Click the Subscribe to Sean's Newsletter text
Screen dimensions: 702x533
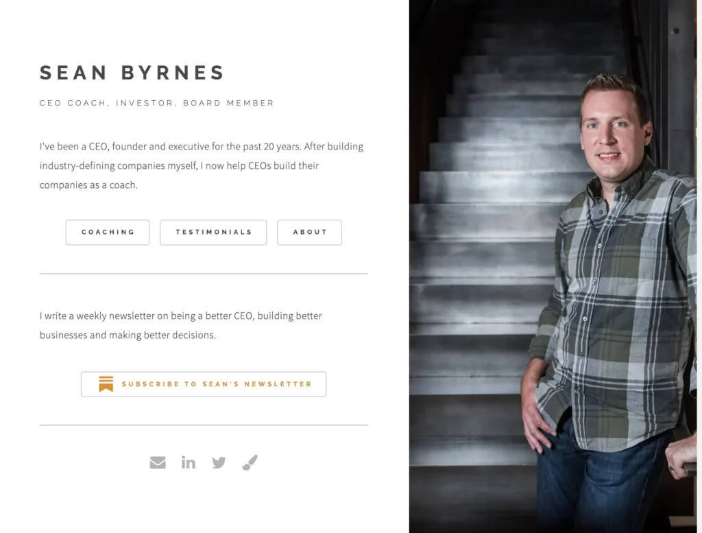point(217,384)
